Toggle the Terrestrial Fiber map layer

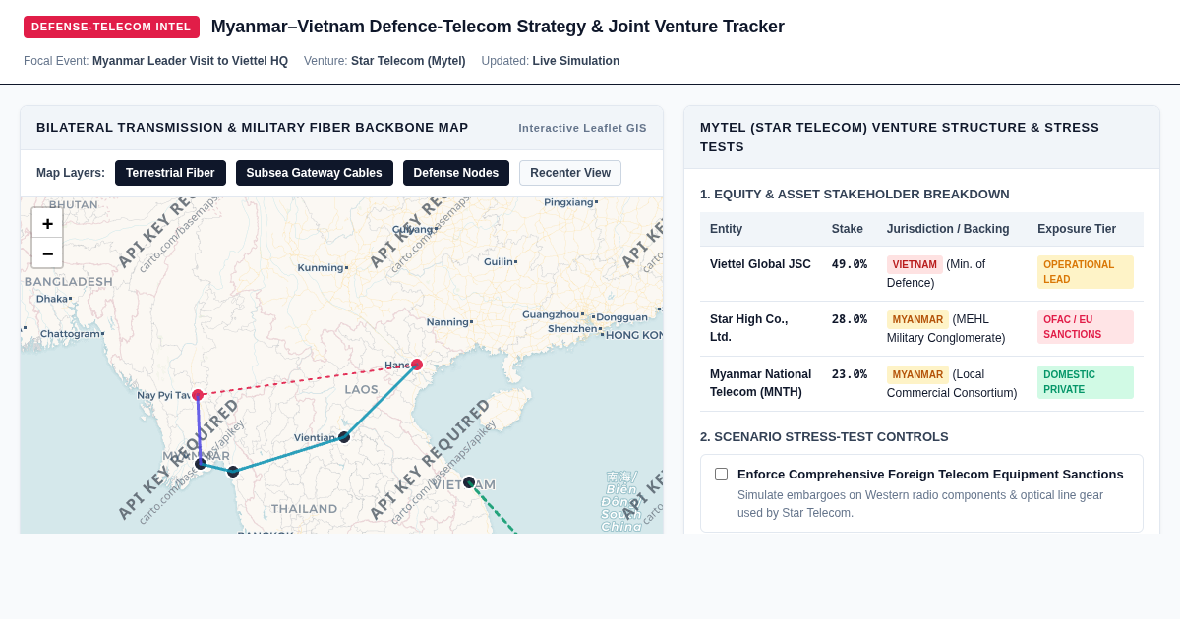(170, 173)
